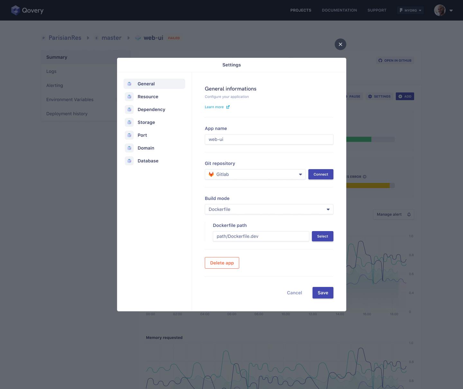Click the Port sidebar icon
This screenshot has height=389, width=463.
(129, 135)
